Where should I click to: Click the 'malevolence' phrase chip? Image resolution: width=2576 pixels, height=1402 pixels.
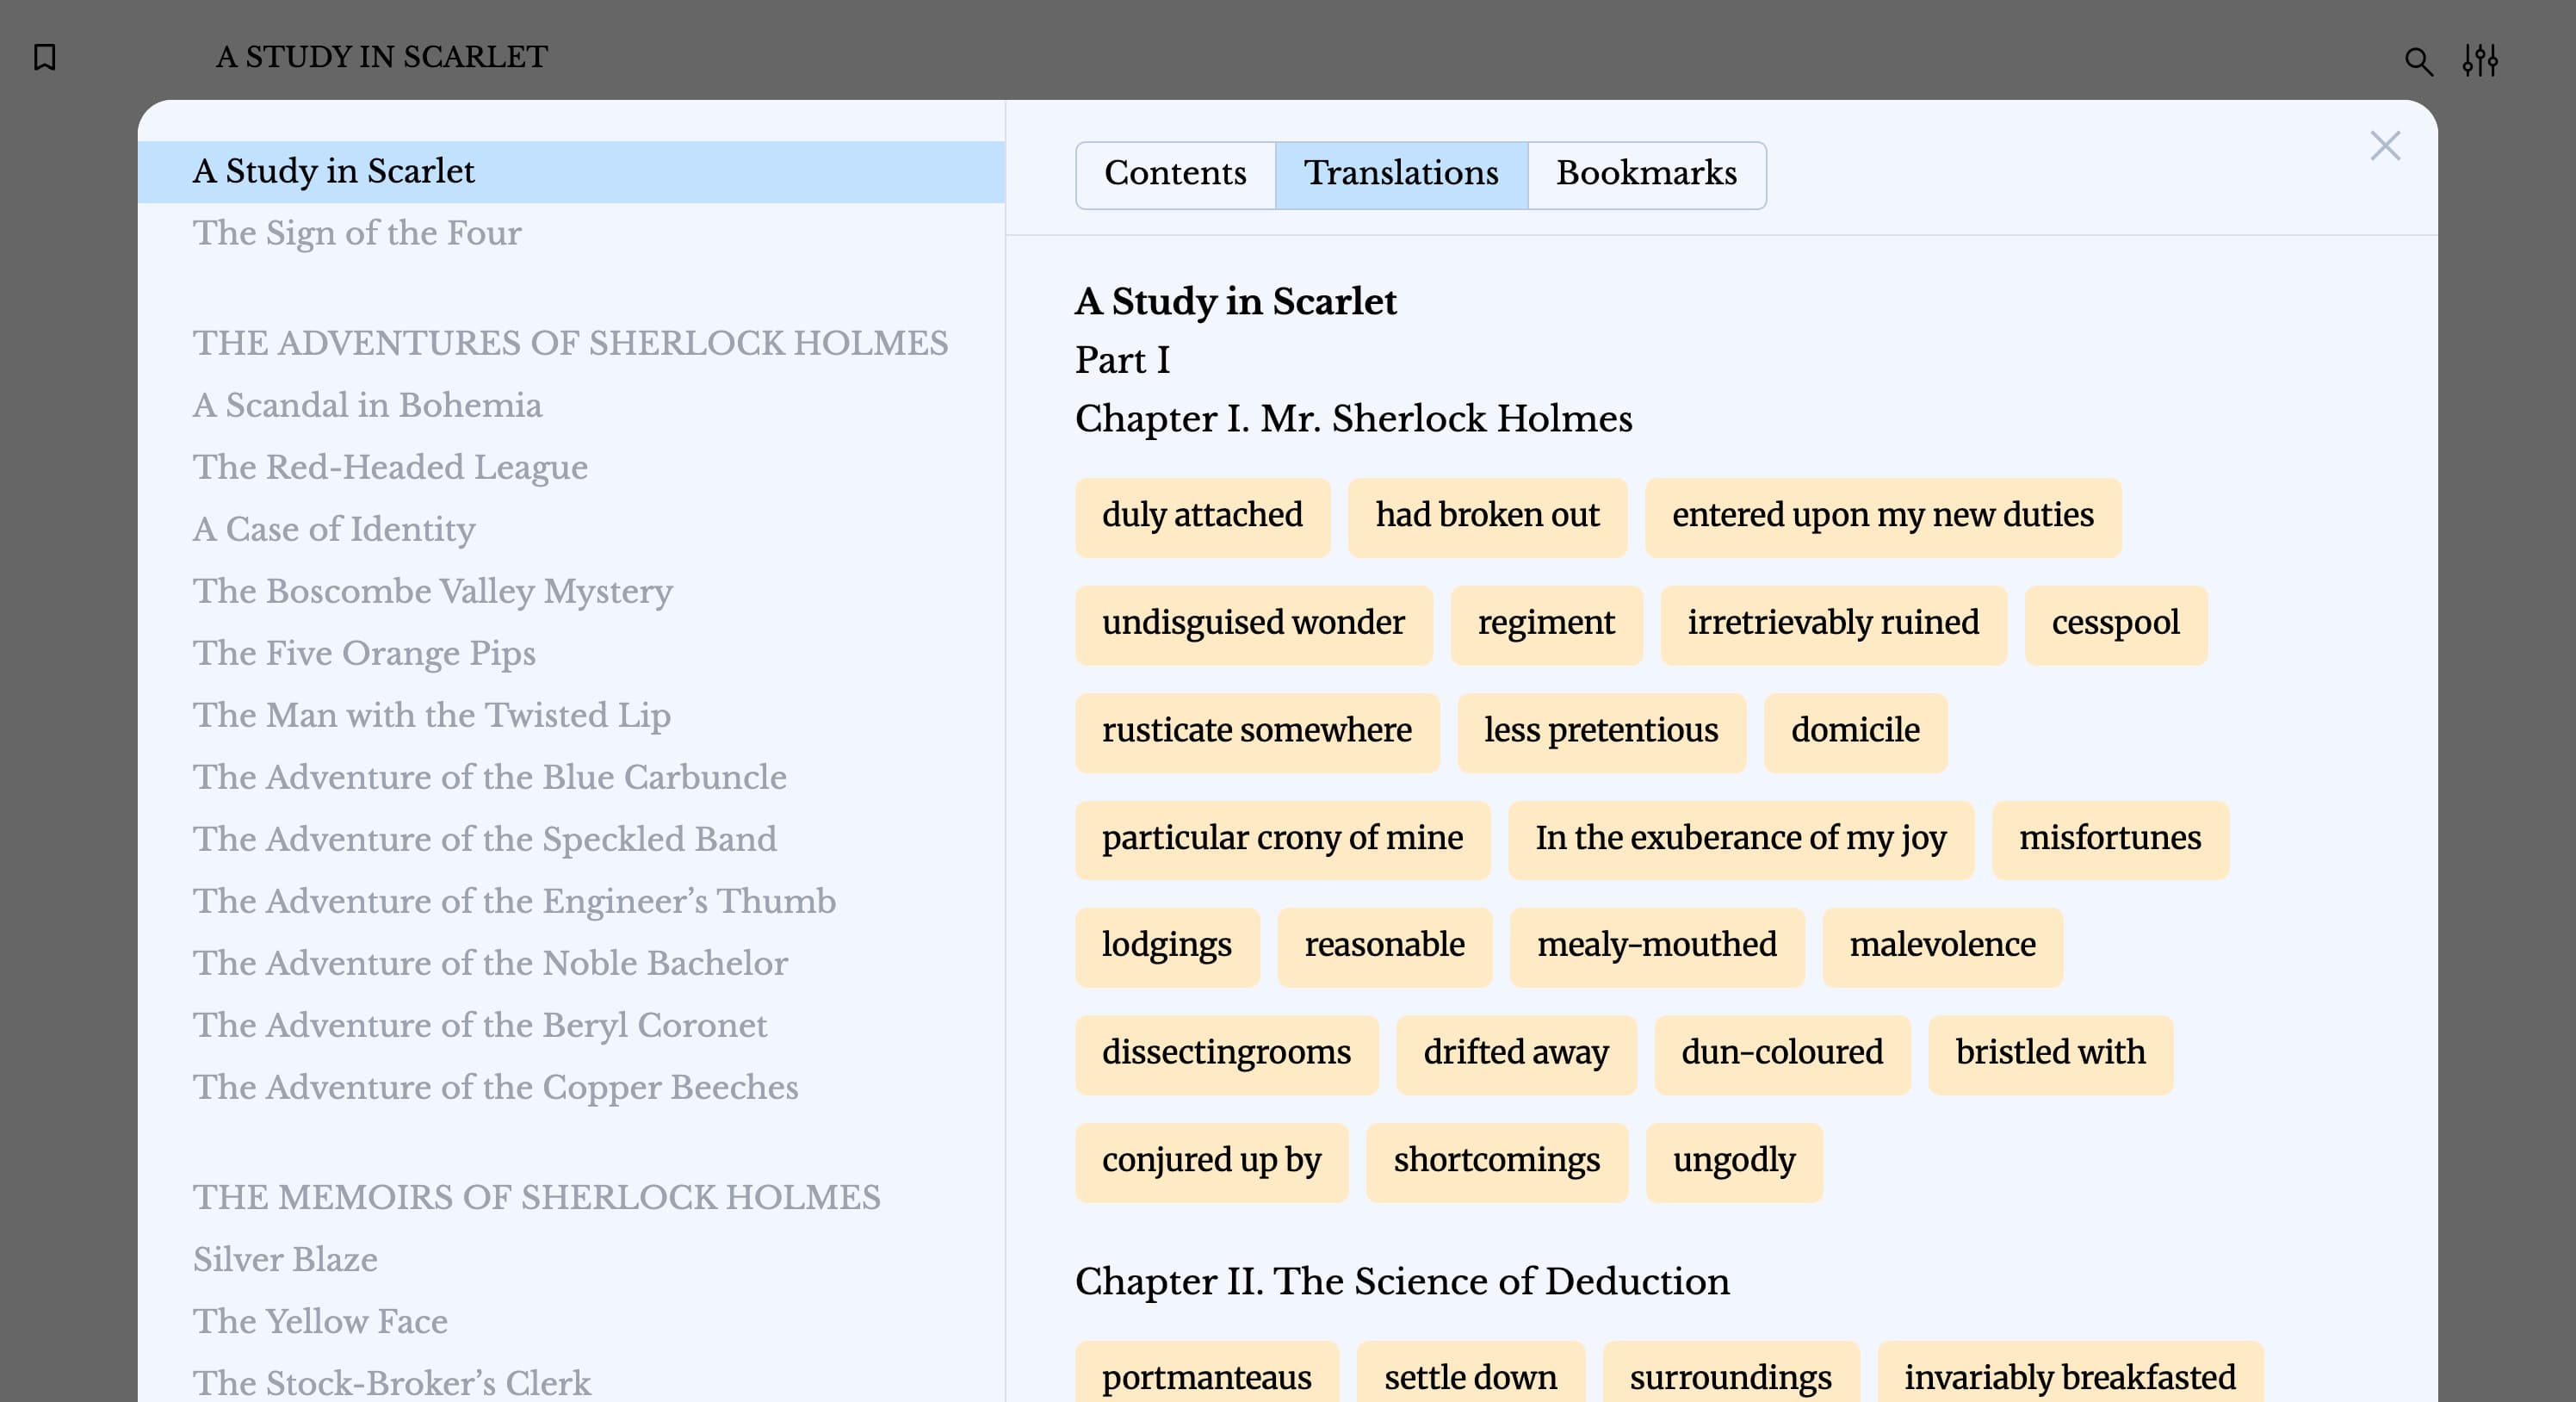tap(1942, 946)
